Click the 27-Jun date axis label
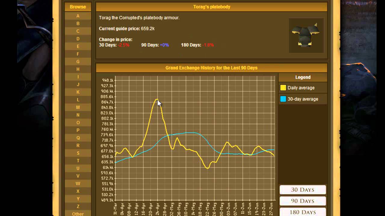Image resolution: width=385 pixels, height=216 pixels. 271,209
